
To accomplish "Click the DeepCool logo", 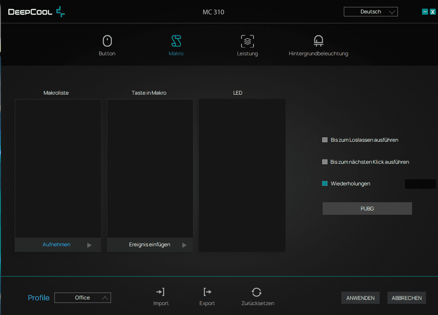I will coord(36,12).
